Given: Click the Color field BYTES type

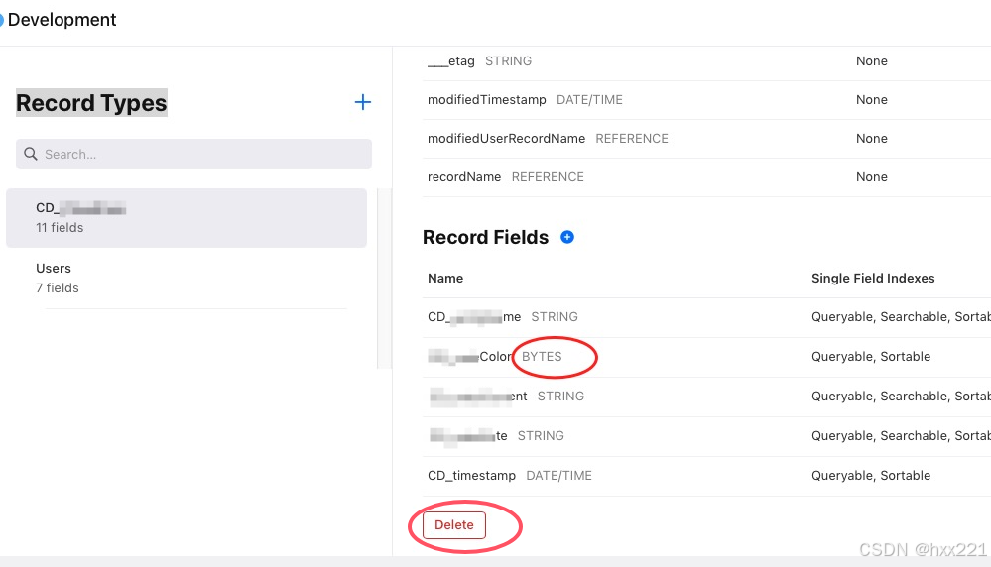Looking at the screenshot, I should click(x=542, y=356).
